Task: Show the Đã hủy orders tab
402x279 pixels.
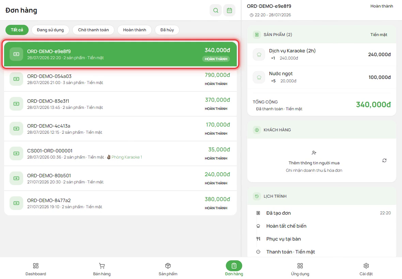Action: tap(167, 30)
